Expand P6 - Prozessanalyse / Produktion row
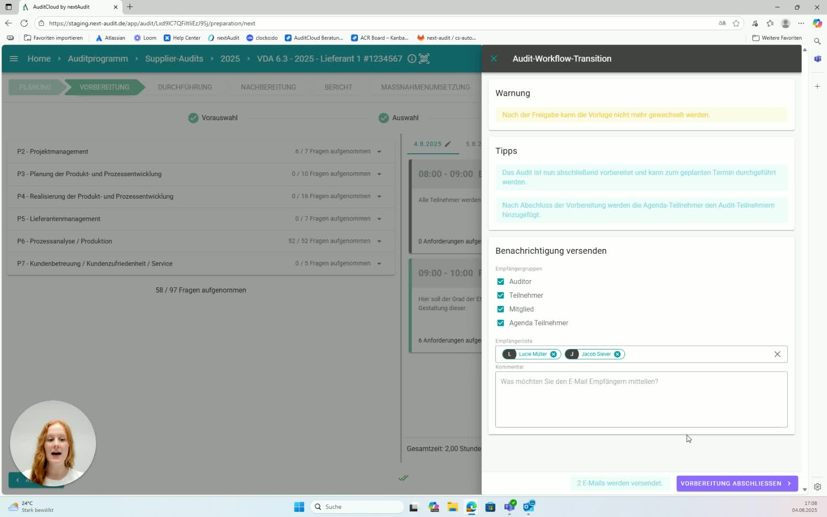 click(x=379, y=241)
